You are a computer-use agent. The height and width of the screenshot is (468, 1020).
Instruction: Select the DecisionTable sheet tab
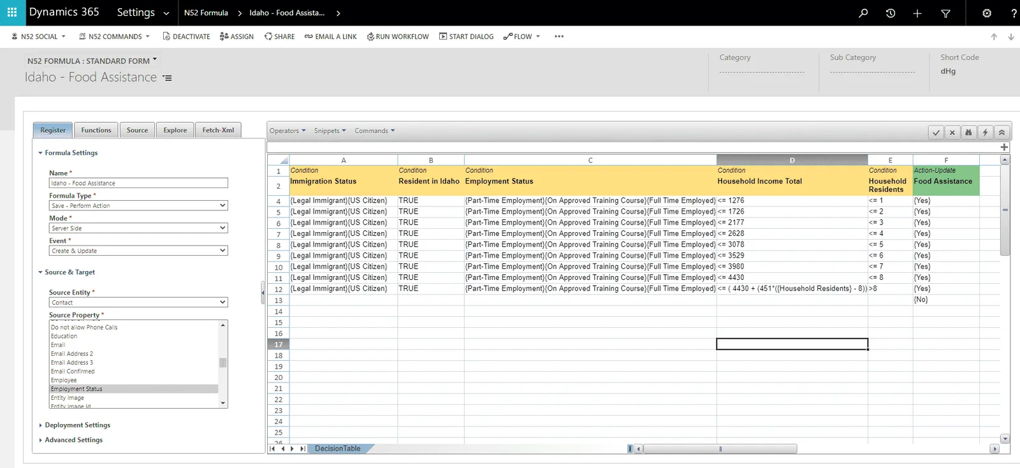pyautogui.click(x=338, y=449)
